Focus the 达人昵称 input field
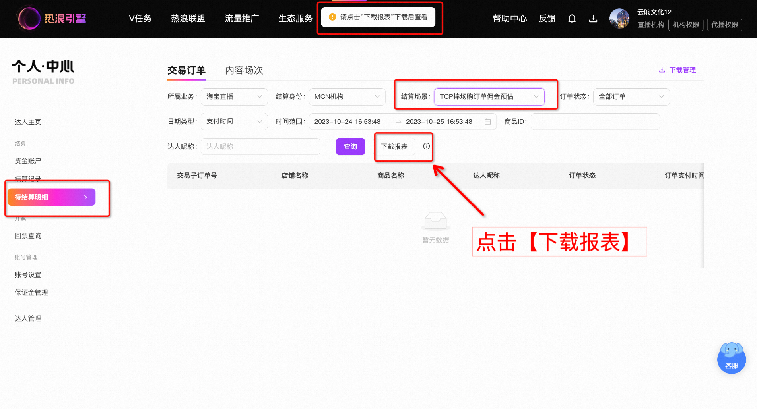This screenshot has height=409, width=757. click(x=260, y=147)
